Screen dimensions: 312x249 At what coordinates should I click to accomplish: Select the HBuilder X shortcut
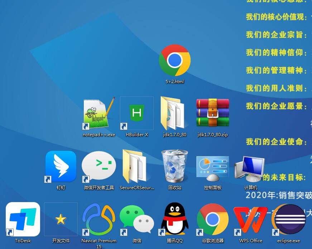coord(137,113)
